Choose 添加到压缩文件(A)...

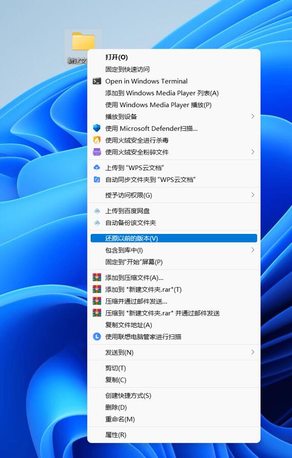pos(174,277)
